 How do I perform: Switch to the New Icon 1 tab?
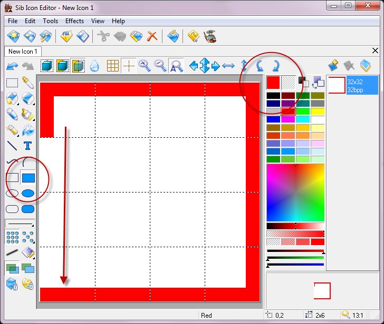click(x=23, y=52)
